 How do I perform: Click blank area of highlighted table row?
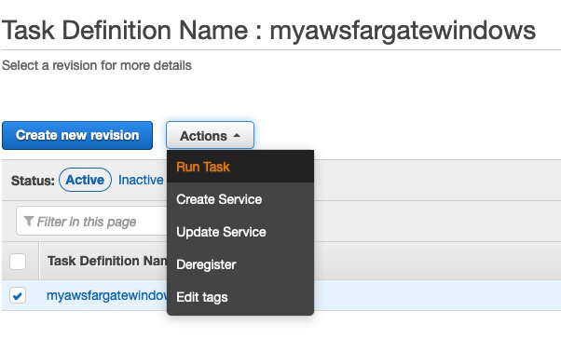[x=436, y=295]
